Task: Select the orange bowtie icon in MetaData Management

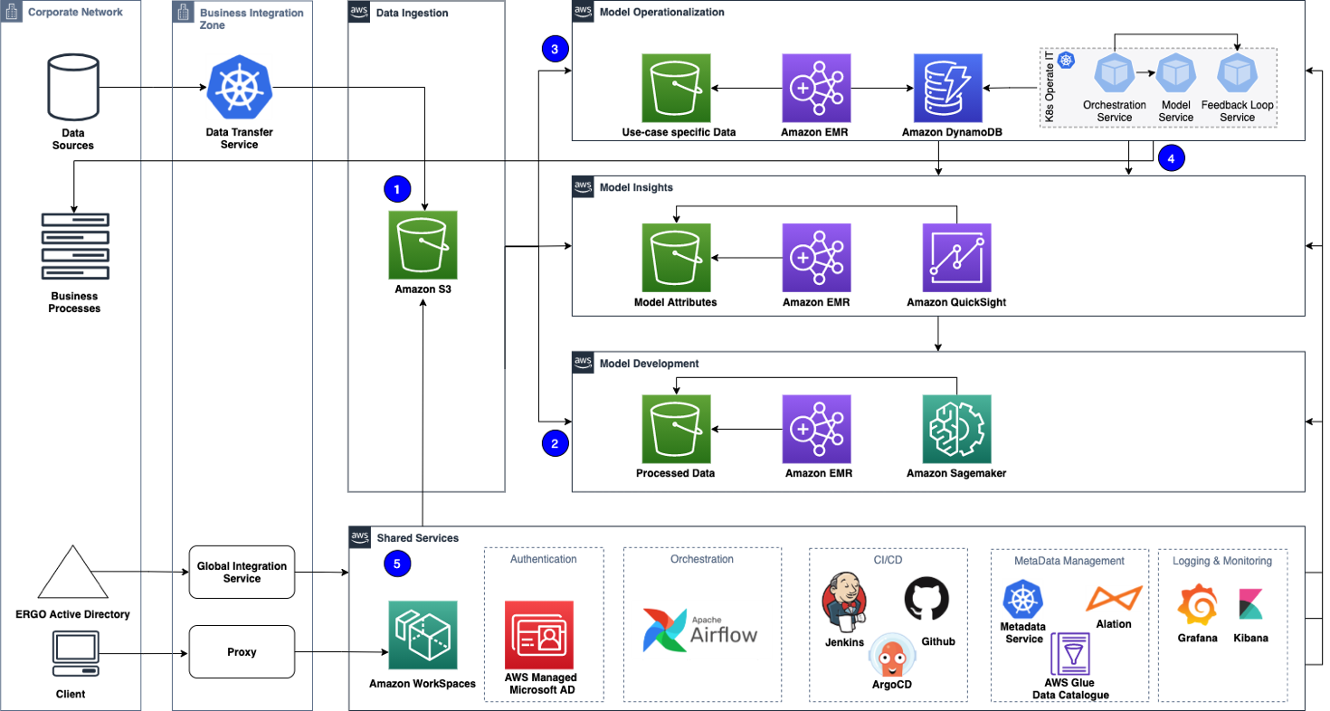Action: 1114,599
